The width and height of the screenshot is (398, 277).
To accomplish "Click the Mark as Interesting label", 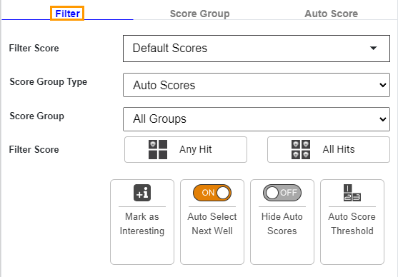I will pyautogui.click(x=142, y=223).
